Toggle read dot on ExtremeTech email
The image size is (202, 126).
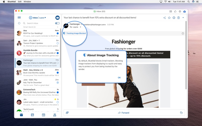pyautogui.click(x=58, y=92)
